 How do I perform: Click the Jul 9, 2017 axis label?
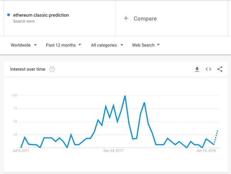tap(21, 151)
